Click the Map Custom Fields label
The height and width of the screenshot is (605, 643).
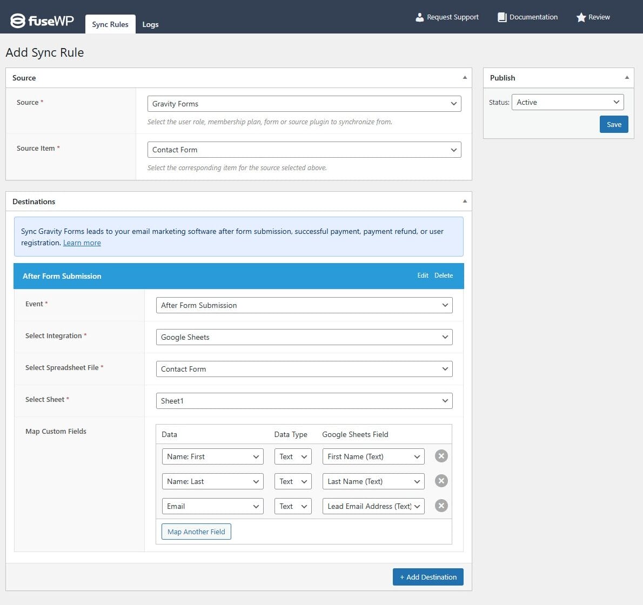[56, 431]
